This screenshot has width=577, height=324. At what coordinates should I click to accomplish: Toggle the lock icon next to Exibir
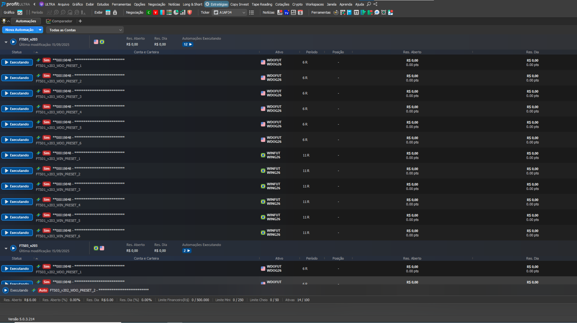(115, 13)
